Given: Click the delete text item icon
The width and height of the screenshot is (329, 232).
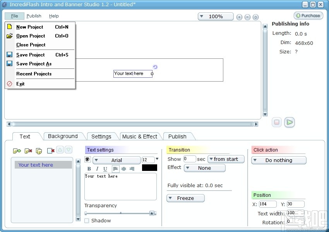Looking at the screenshot, I should (x=28, y=151).
